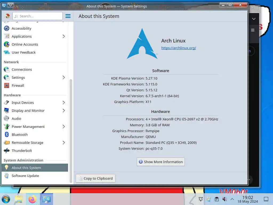This screenshot has height=205, width=273.
Task: Click the Software Update icon
Action: (x=7, y=176)
